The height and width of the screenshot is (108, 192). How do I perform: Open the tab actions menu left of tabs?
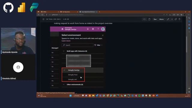click(x=38, y=12)
